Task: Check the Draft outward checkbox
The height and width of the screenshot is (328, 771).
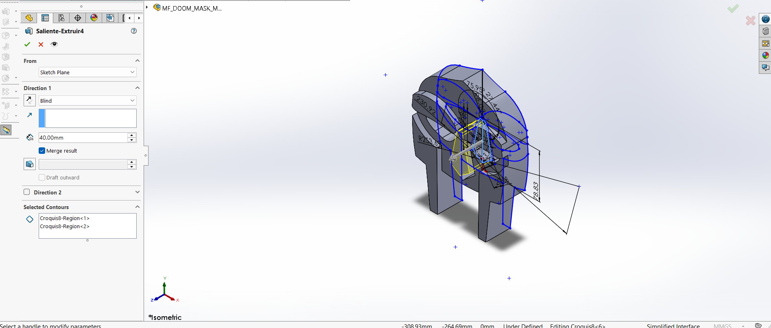Action: [42, 177]
